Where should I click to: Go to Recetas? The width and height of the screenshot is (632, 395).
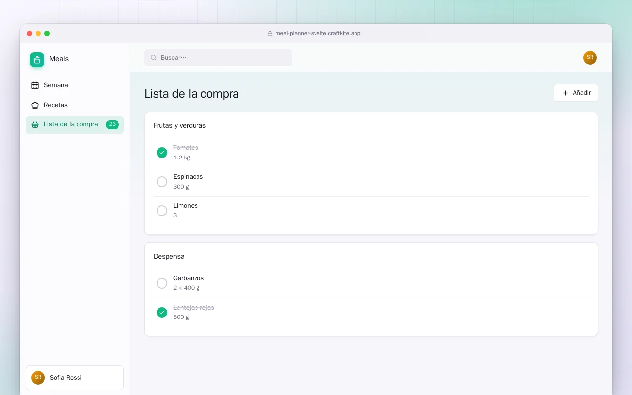click(x=75, y=105)
